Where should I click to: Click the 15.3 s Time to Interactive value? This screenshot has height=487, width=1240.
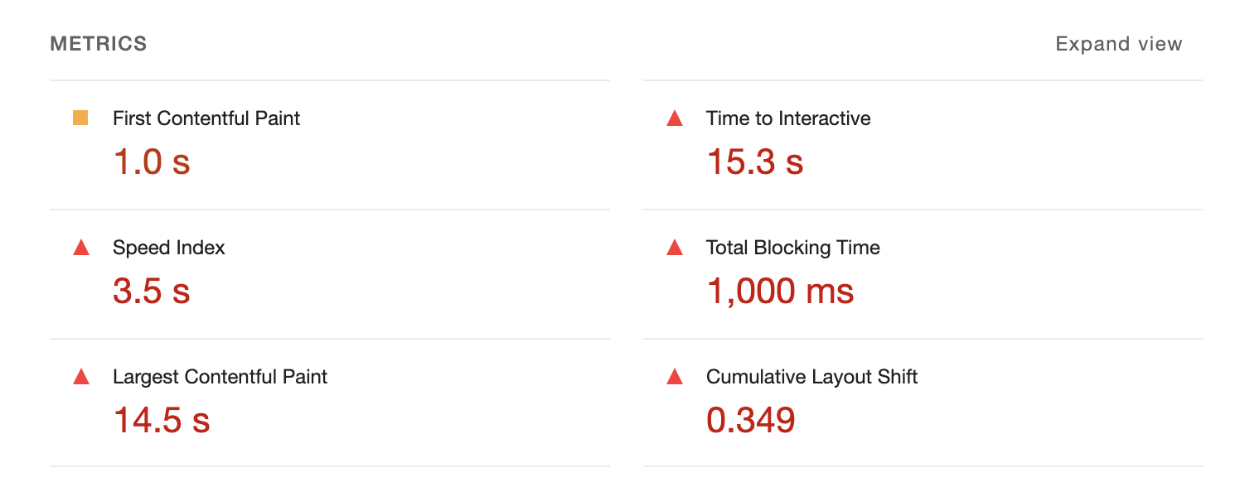coord(755,162)
